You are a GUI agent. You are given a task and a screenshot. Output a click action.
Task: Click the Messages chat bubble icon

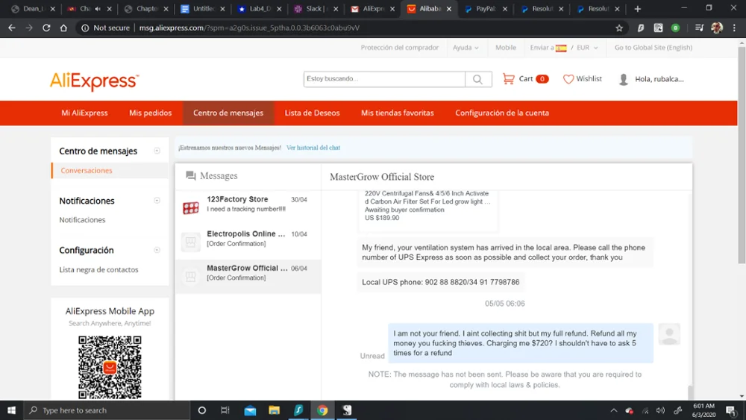[191, 176]
